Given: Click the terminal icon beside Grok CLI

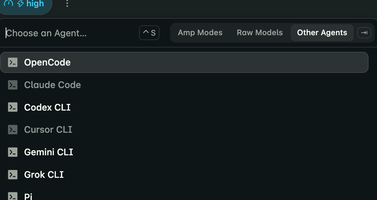Looking at the screenshot, I should pyautogui.click(x=13, y=175).
